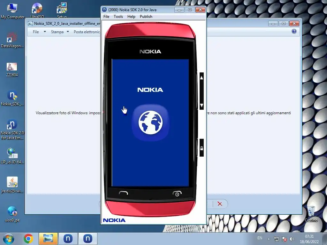Open Action Center flag icon in tray

pyautogui.click(x=284, y=239)
